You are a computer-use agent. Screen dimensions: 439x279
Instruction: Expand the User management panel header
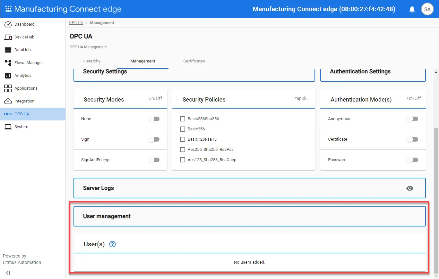point(250,216)
